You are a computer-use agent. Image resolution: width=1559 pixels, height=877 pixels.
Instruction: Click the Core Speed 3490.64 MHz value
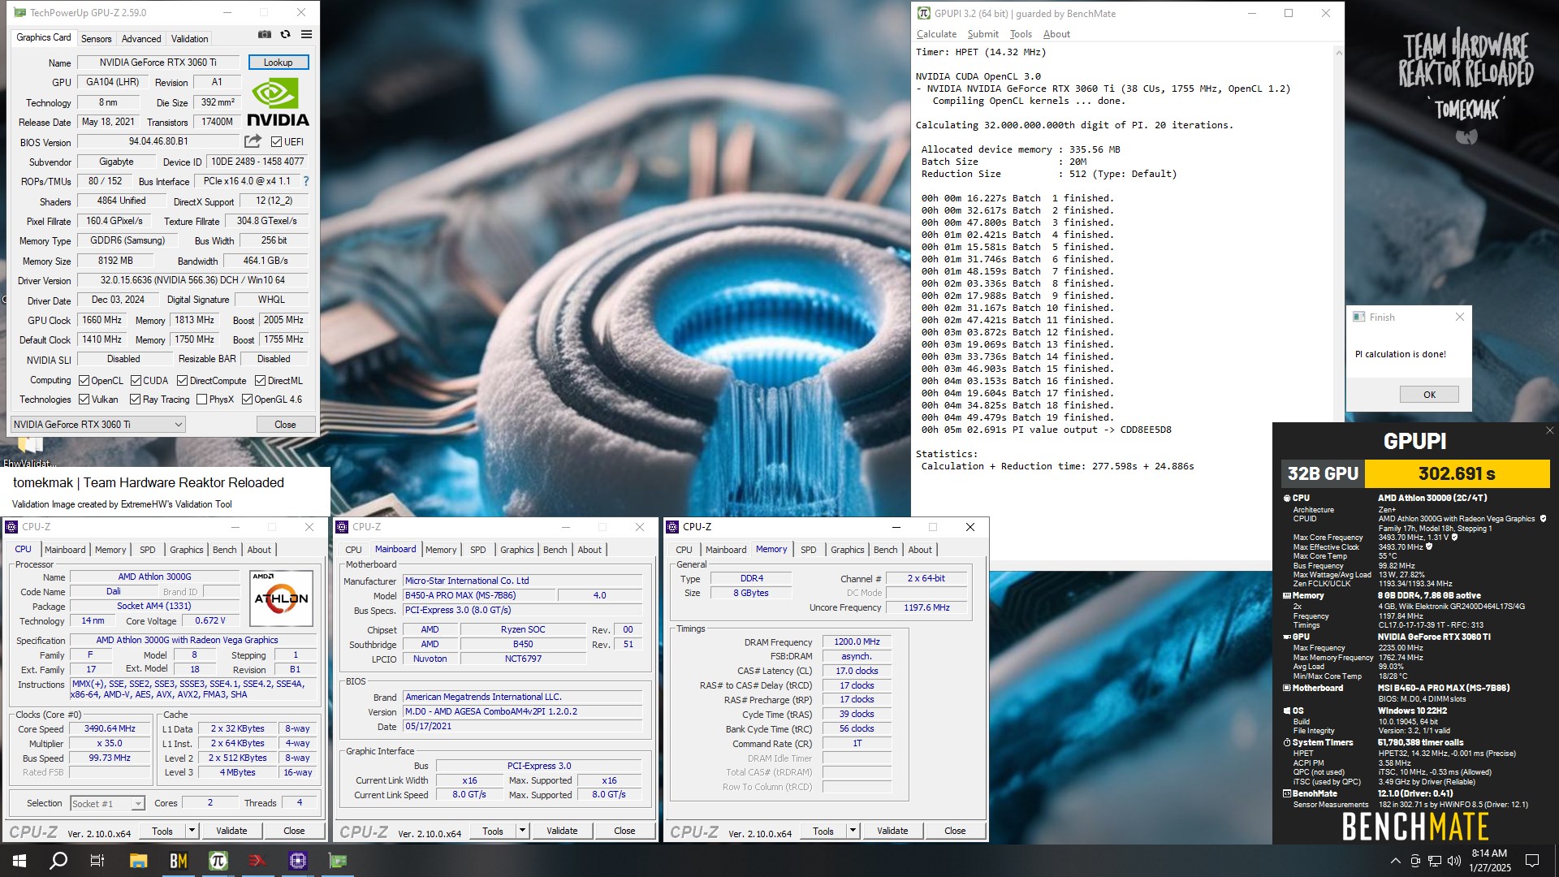[110, 729]
